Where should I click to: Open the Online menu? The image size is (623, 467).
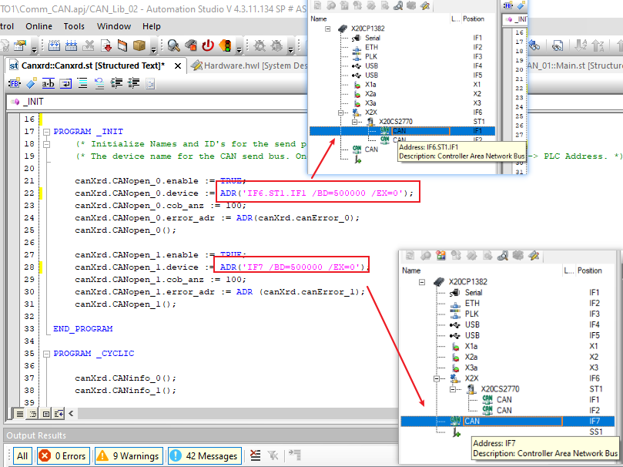click(x=39, y=26)
